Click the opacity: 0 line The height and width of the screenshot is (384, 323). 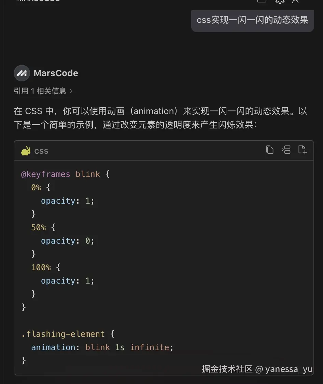(x=68, y=241)
